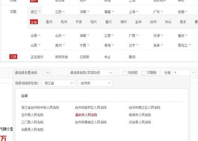Open the 请选择拍卖/变卖阶段 dropdown
Viewport: 198px width, 141px height.
click(x=91, y=72)
